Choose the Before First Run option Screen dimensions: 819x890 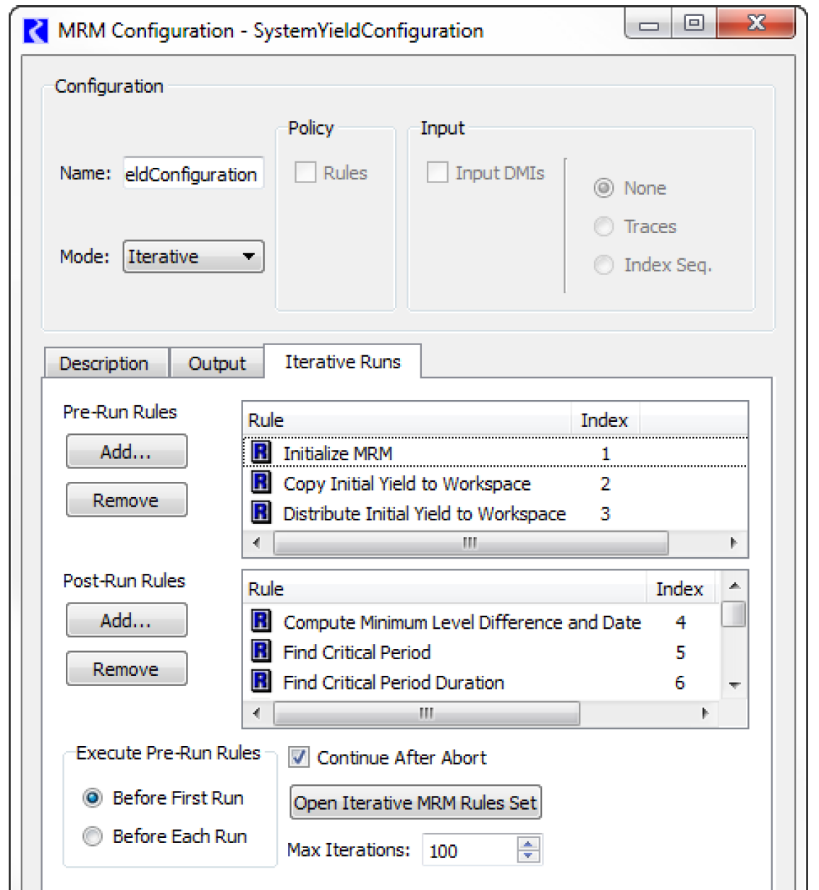point(93,798)
